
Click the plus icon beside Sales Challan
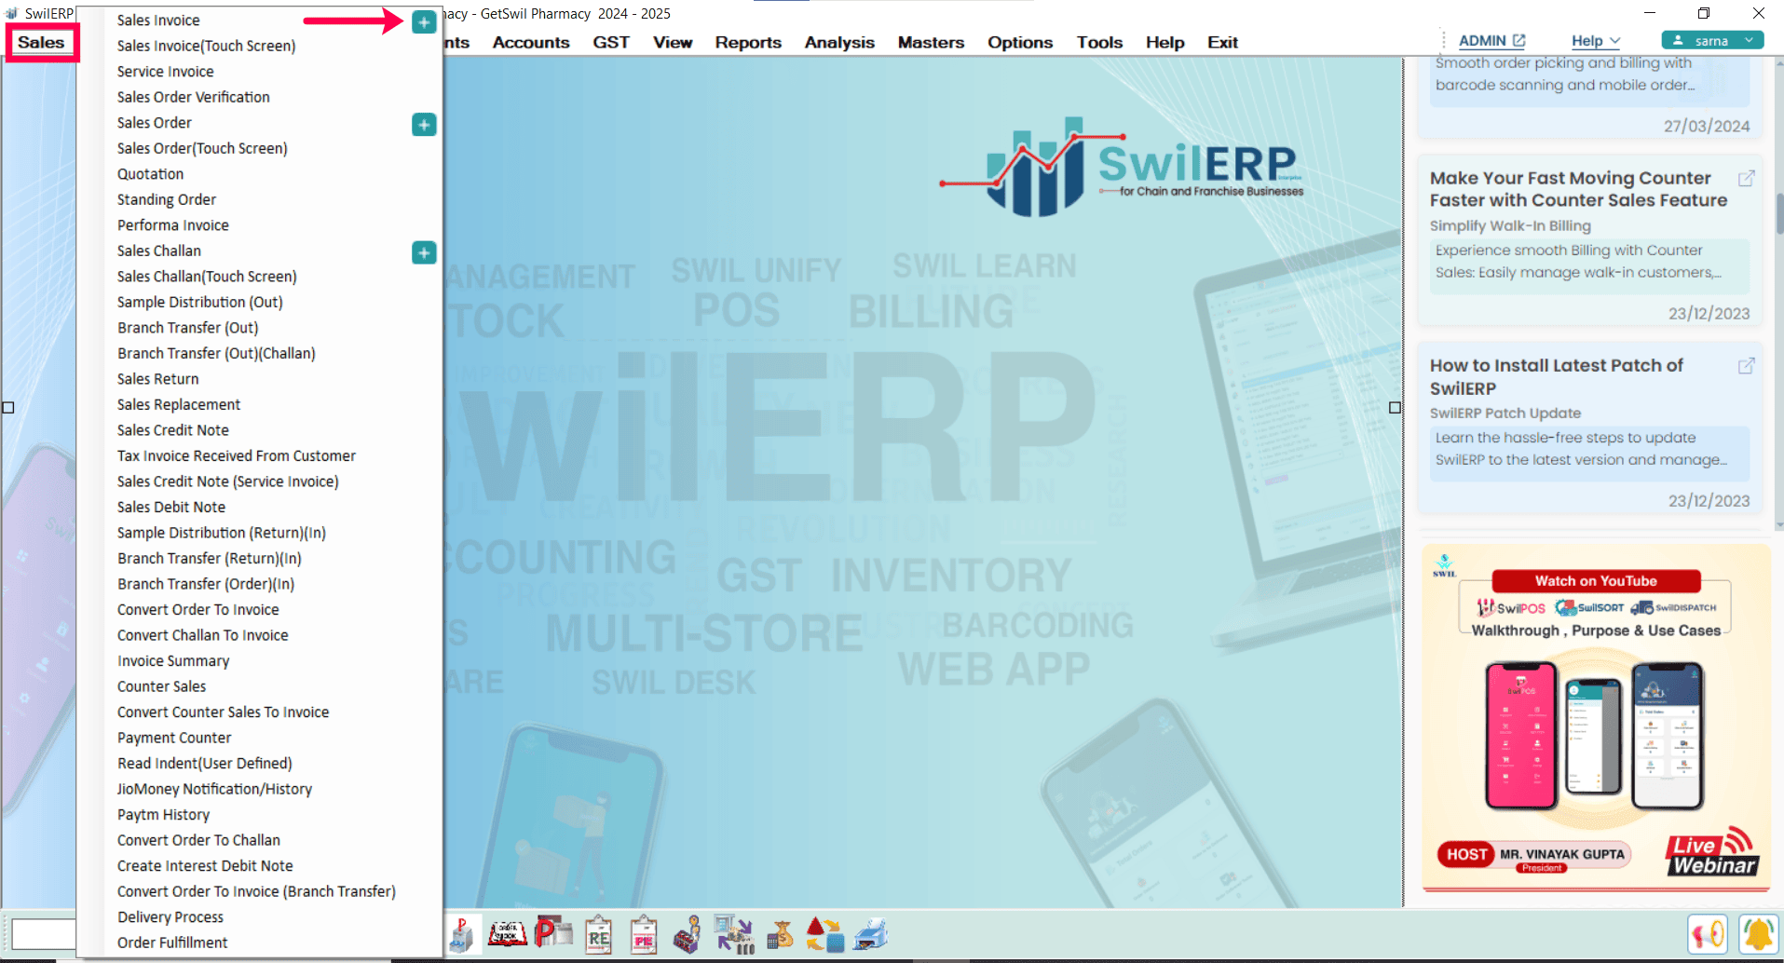424,252
